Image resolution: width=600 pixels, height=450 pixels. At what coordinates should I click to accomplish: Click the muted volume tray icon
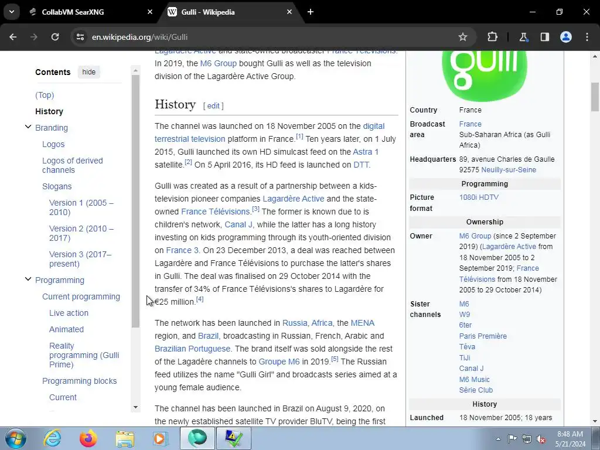tap(541, 439)
